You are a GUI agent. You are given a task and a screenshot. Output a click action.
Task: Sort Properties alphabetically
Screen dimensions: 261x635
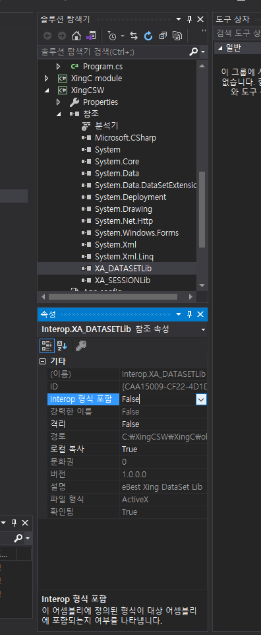point(62,345)
